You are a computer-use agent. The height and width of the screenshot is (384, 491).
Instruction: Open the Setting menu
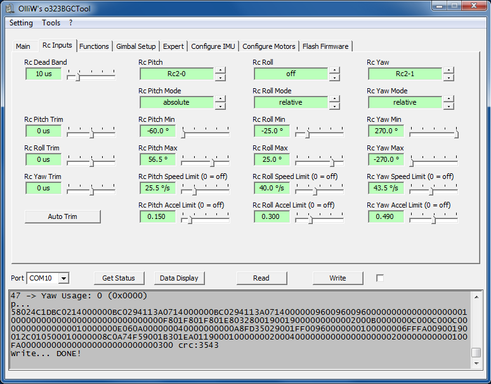(x=21, y=23)
